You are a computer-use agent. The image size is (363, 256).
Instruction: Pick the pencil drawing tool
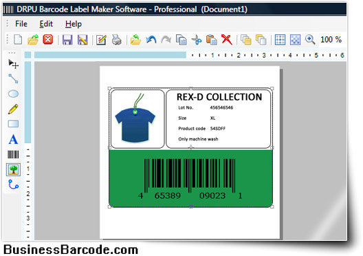point(13,109)
